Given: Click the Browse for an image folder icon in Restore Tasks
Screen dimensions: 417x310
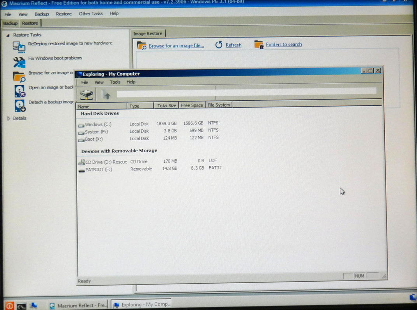Looking at the screenshot, I should tap(19, 77).
